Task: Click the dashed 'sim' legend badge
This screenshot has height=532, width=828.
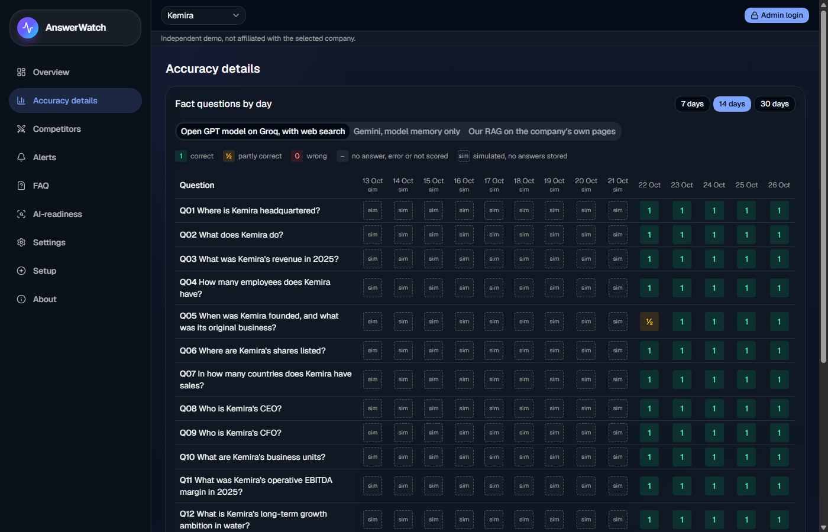Action: [464, 156]
